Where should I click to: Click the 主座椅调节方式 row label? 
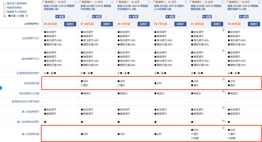pos(30,38)
